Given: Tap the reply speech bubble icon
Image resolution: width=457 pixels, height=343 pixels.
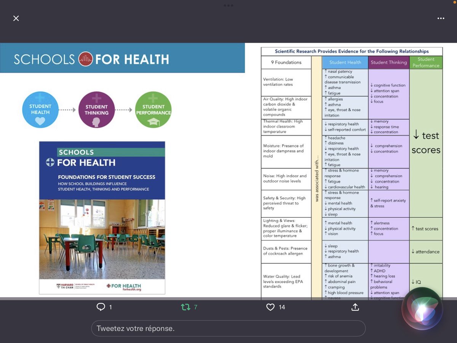Looking at the screenshot, I should pos(101,307).
